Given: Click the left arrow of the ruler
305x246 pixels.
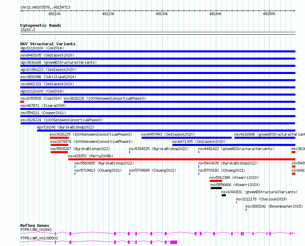Looking at the screenshot, I should [21, 11].
